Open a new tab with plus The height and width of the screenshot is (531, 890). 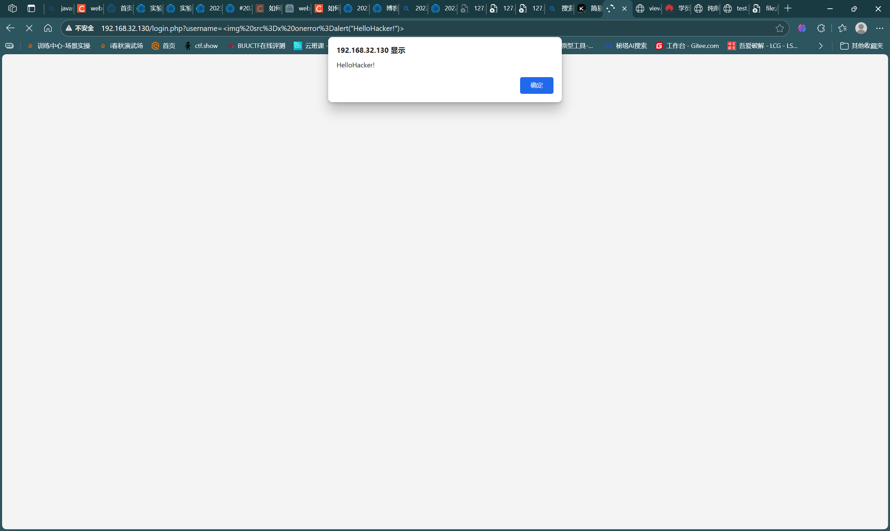[x=787, y=8]
